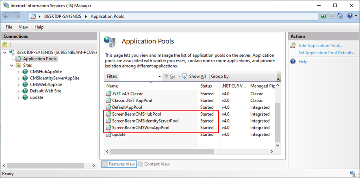Viewport: 360px width, 178px height.
Task: Sort by Managed Pipeline column header
Action: (262, 86)
